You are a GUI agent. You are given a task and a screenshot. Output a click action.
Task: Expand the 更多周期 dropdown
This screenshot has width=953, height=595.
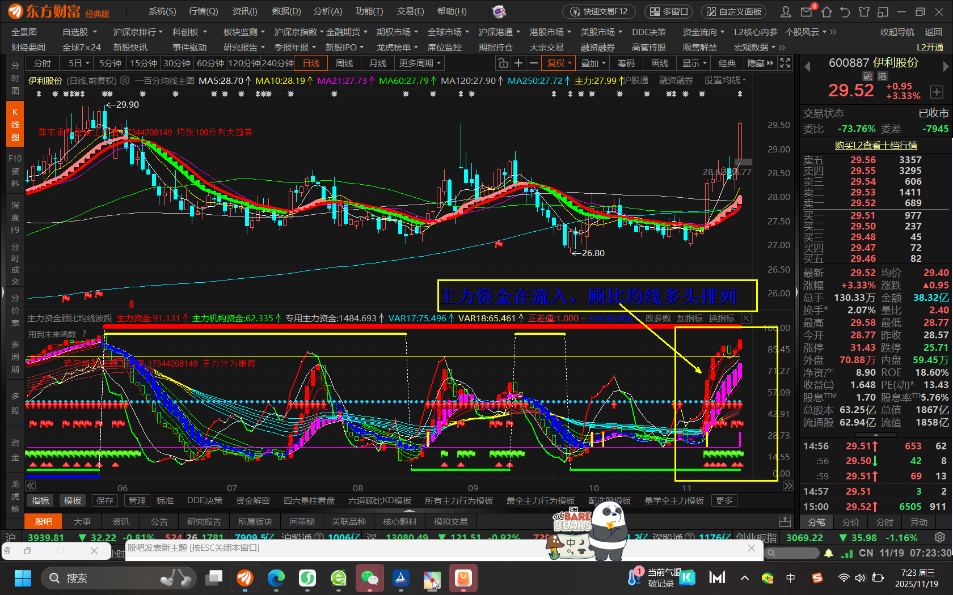[419, 63]
